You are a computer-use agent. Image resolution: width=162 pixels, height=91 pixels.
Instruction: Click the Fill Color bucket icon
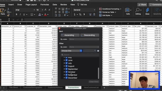pyautogui.click(x=39, y=15)
